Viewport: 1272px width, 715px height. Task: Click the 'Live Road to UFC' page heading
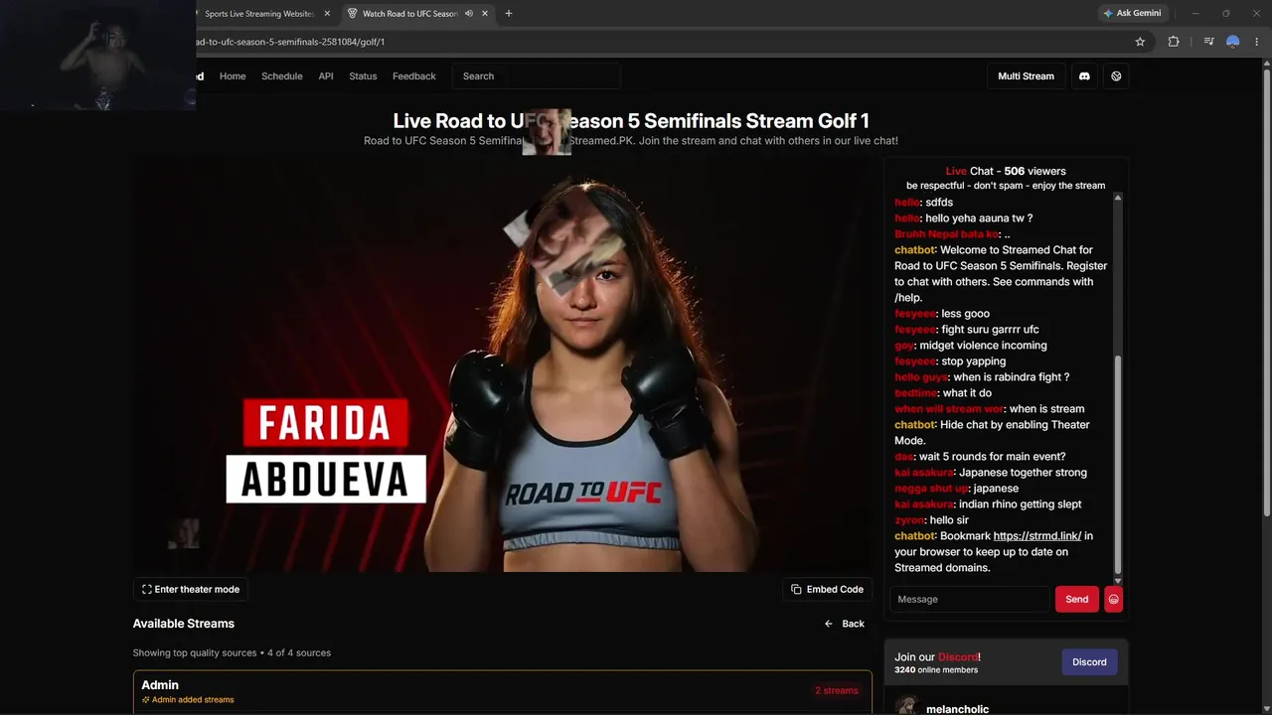pyautogui.click(x=631, y=121)
